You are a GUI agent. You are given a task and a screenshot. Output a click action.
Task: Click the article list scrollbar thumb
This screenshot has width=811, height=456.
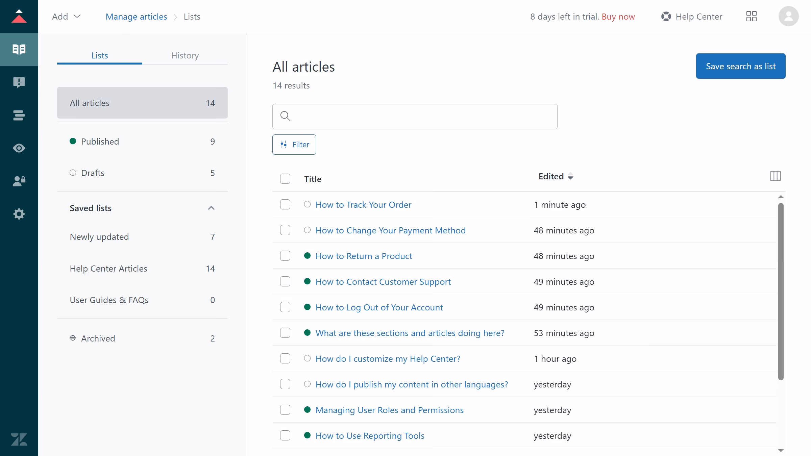pos(781,291)
